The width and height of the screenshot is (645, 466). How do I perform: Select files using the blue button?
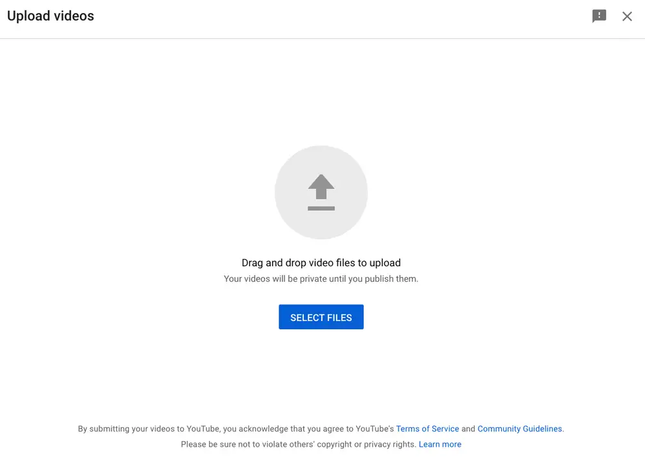[x=321, y=316]
